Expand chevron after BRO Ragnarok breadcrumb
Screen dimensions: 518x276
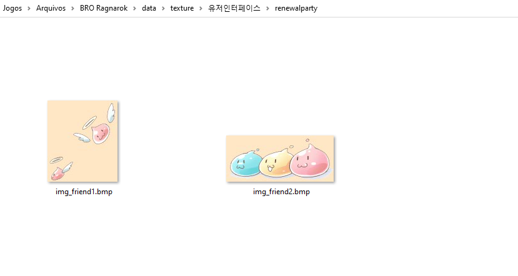coord(135,9)
